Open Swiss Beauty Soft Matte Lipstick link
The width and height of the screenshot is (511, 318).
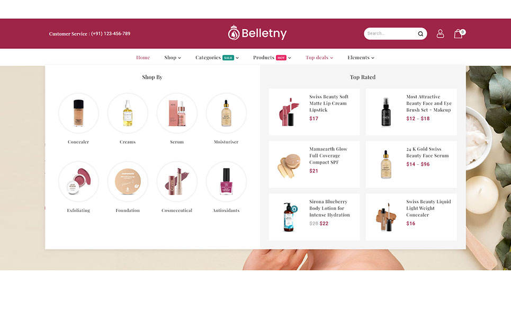pyautogui.click(x=329, y=103)
